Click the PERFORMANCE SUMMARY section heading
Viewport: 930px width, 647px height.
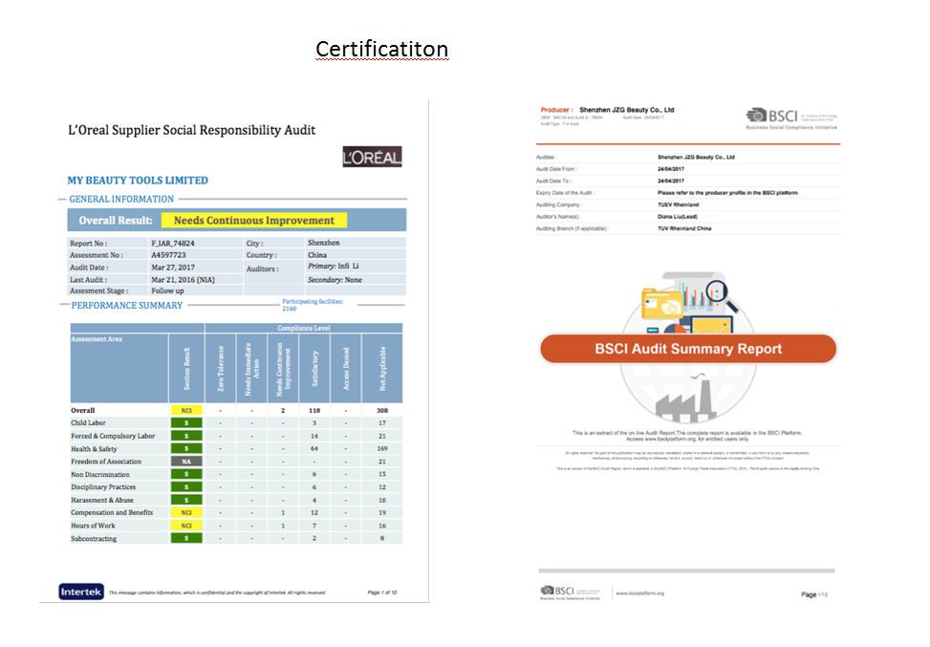tap(127, 306)
